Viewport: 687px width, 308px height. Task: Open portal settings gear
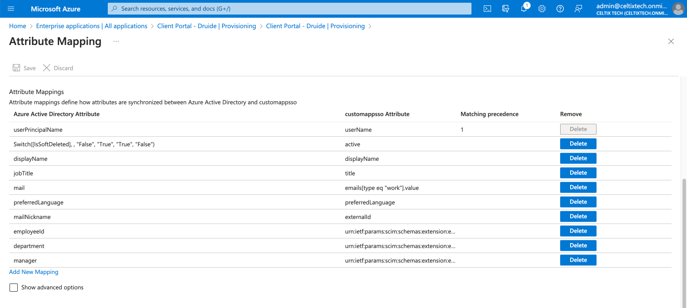542,9
